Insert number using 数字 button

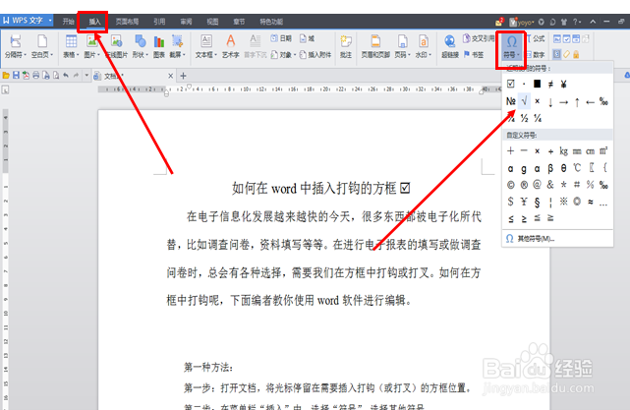coord(536,54)
